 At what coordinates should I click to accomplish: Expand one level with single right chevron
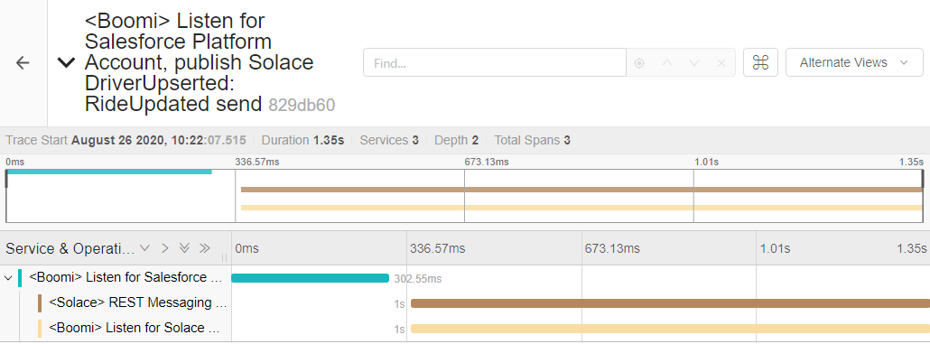point(165,248)
